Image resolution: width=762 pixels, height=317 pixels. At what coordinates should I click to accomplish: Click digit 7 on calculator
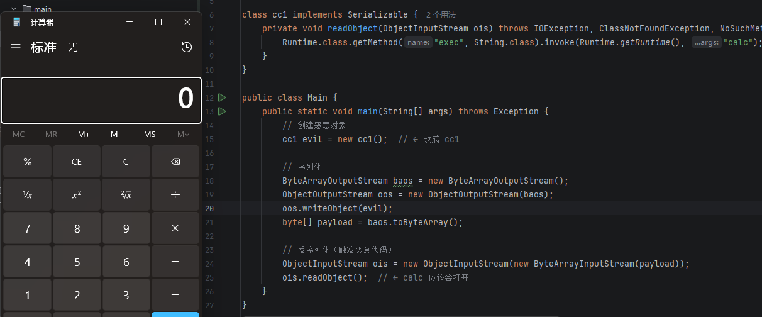tap(27, 228)
